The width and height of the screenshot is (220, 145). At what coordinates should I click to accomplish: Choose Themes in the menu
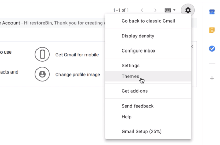[148, 76]
